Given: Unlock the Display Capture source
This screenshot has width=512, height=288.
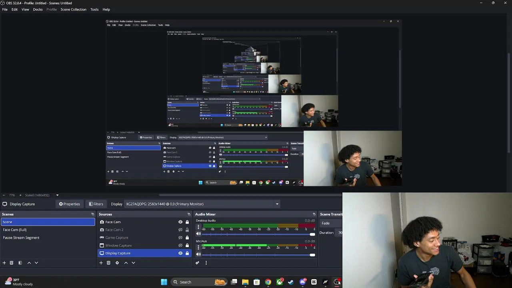Looking at the screenshot, I should 187,253.
